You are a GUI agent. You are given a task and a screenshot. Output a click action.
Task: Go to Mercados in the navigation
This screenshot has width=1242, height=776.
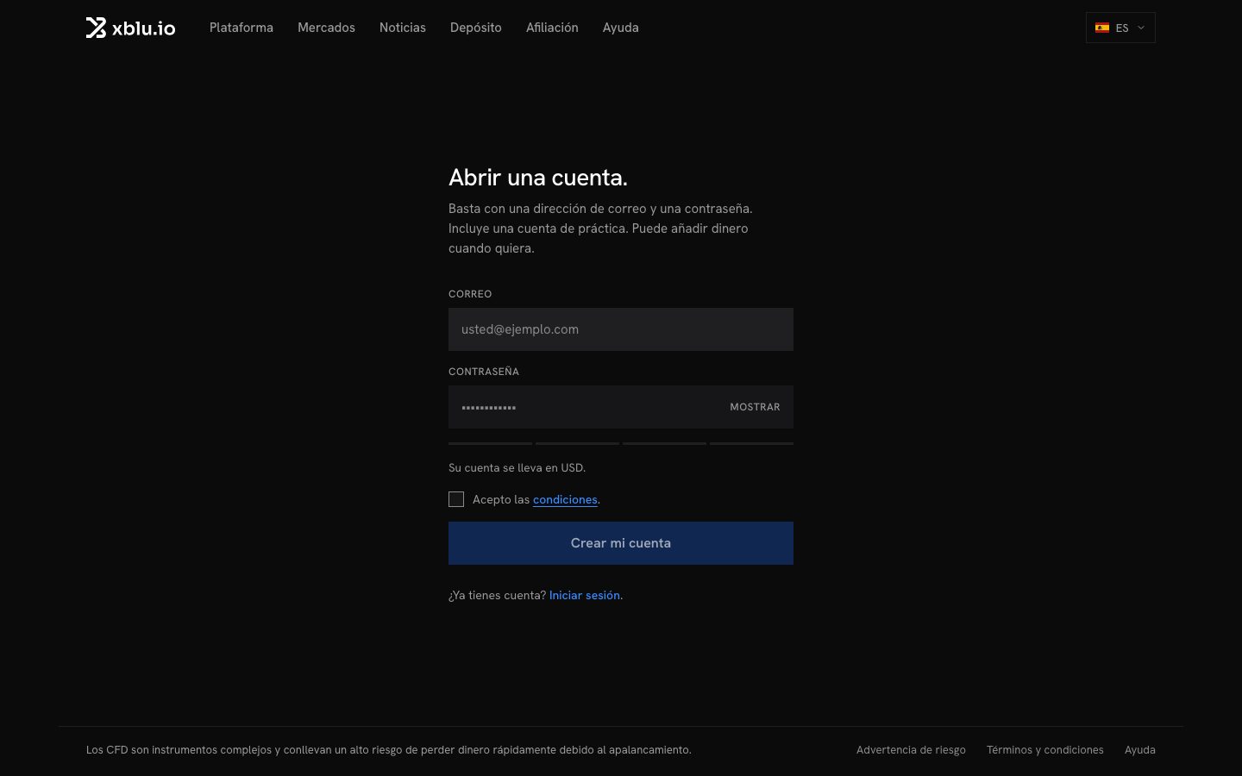point(326,28)
